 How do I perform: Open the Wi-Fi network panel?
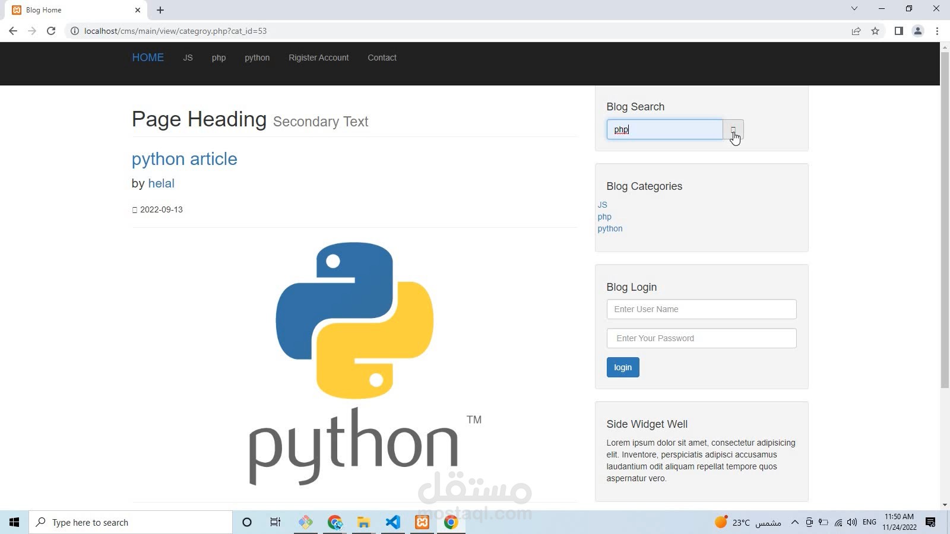click(x=838, y=522)
